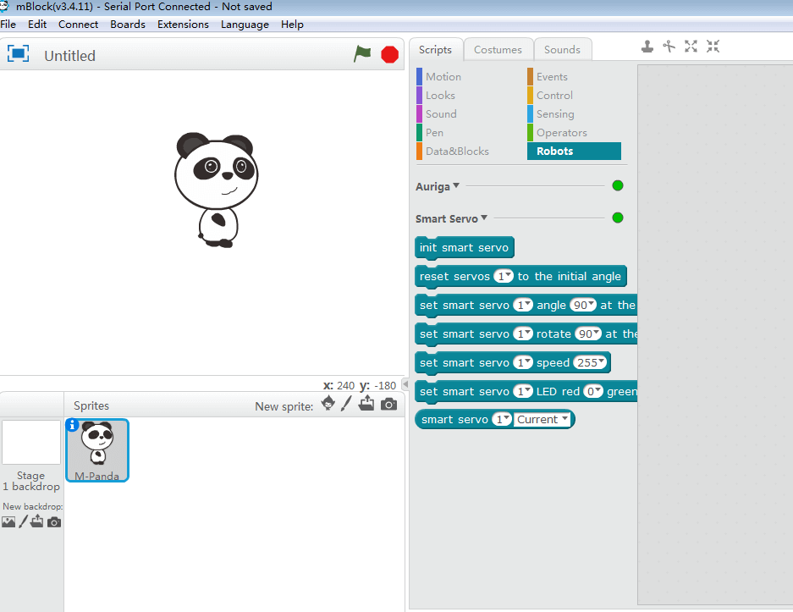The image size is (793, 612).
Task: Click the Untitled project name field
Action: point(69,56)
